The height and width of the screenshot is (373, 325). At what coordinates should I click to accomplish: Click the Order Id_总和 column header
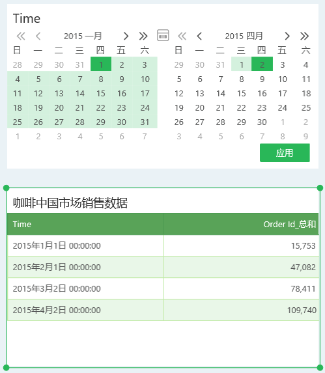click(241, 224)
